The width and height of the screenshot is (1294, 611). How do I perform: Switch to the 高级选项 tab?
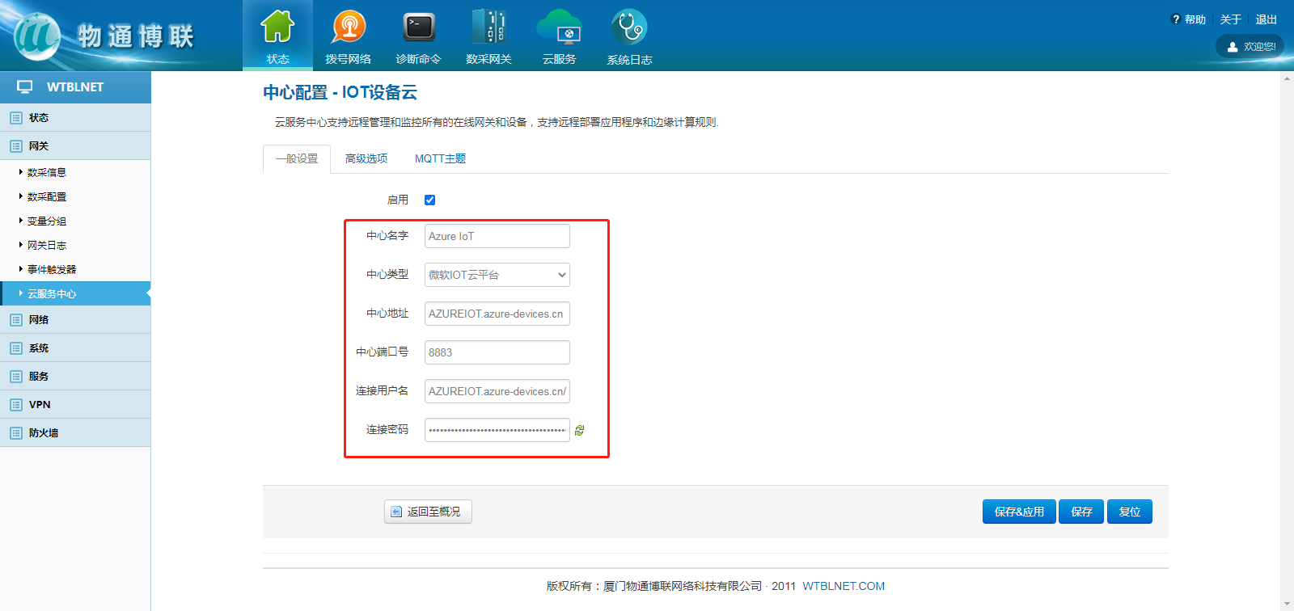tap(366, 158)
